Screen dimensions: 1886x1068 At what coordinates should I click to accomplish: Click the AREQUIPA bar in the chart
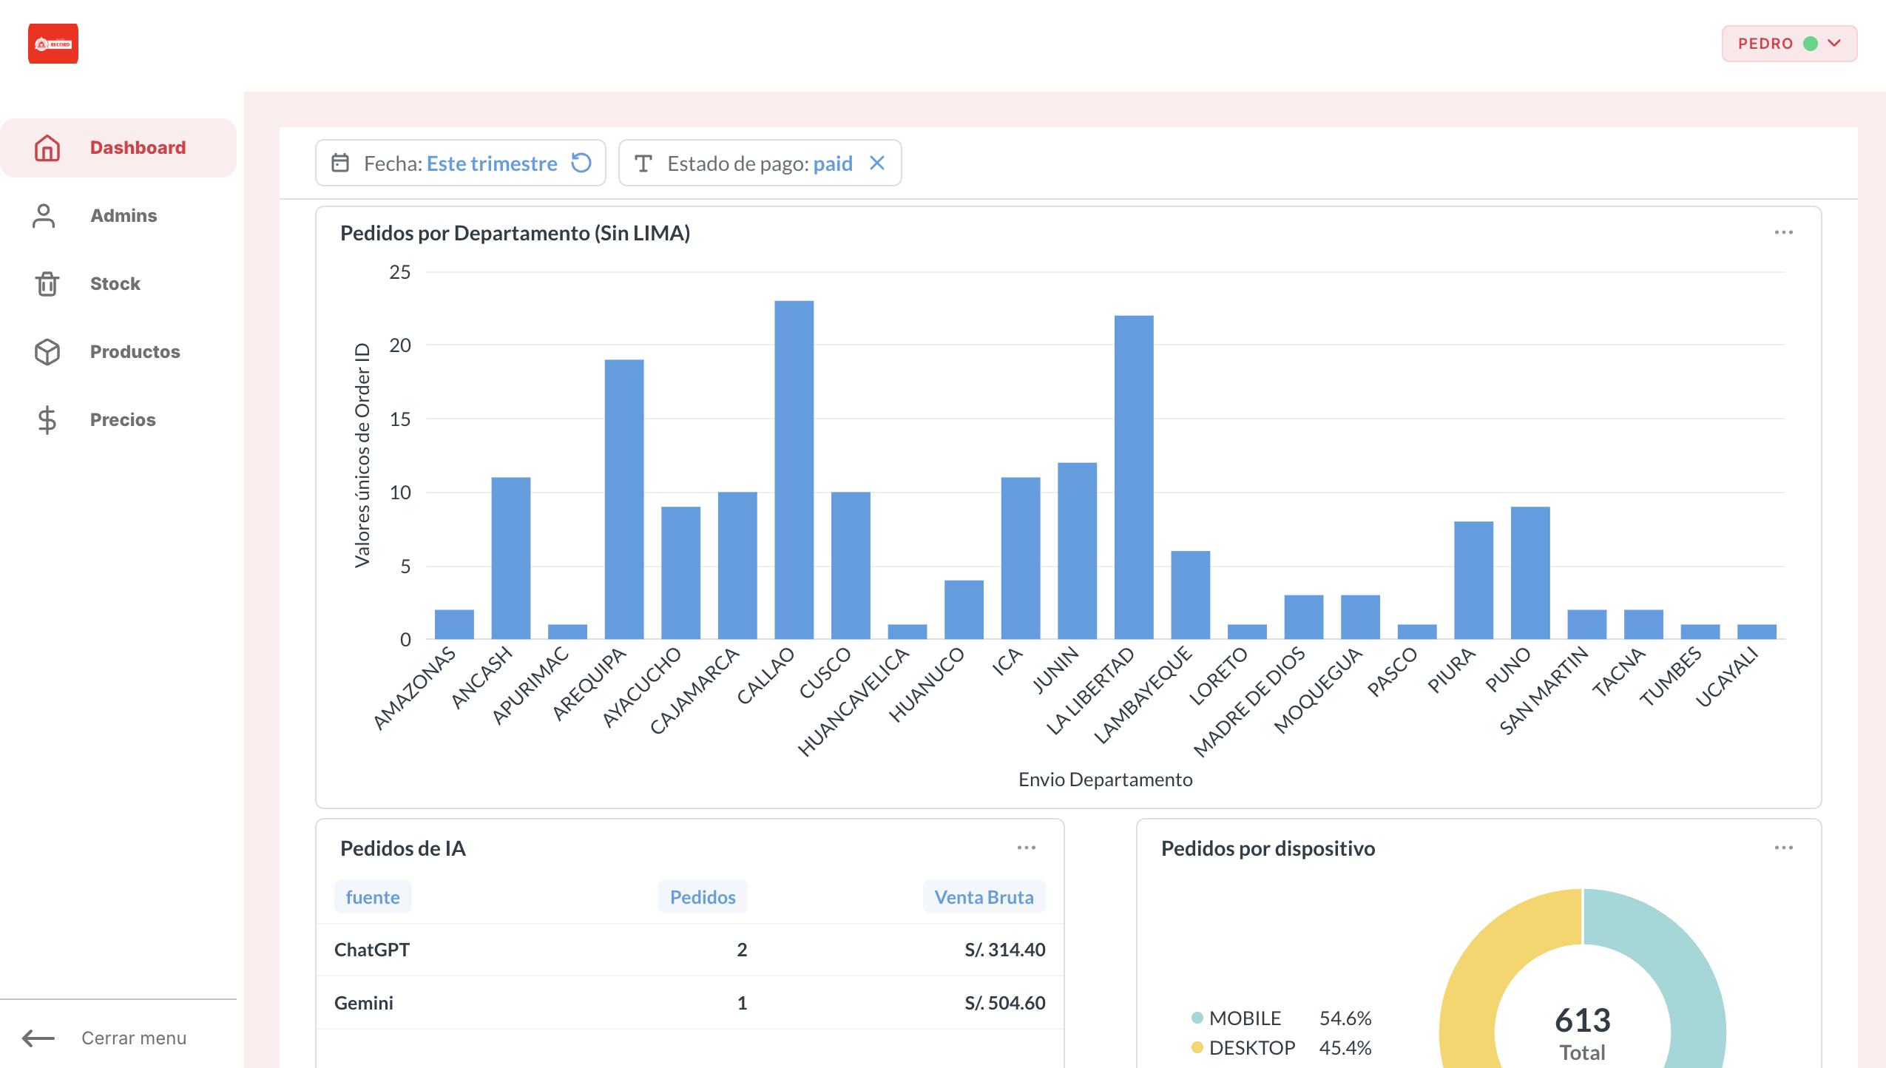click(624, 499)
